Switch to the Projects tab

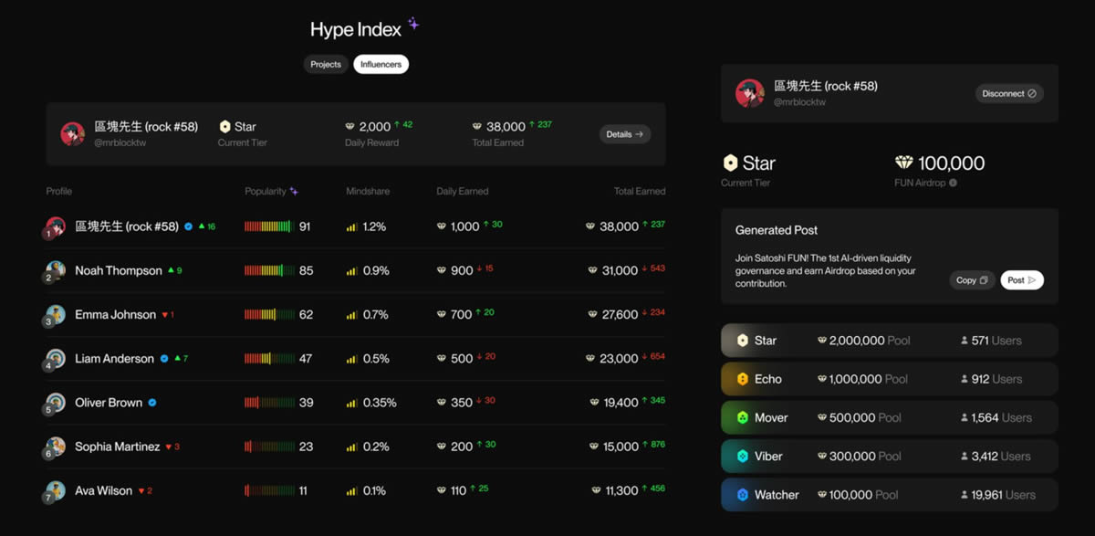tap(326, 65)
